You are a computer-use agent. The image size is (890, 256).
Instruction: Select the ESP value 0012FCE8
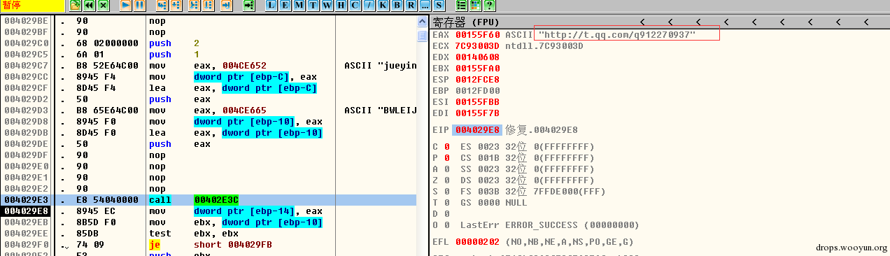(x=478, y=79)
